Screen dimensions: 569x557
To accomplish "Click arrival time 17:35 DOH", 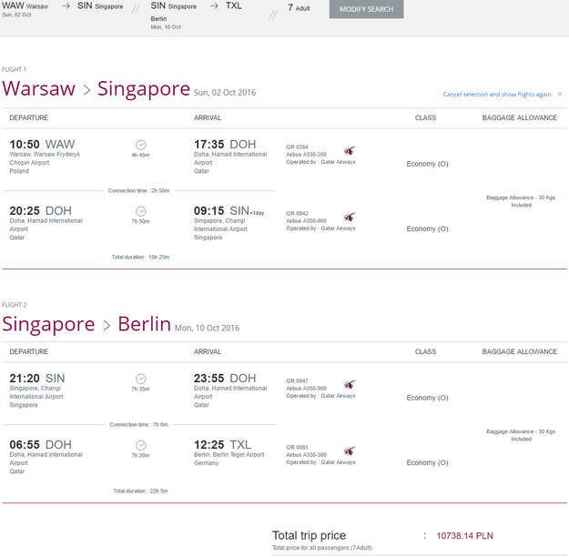I will [225, 145].
